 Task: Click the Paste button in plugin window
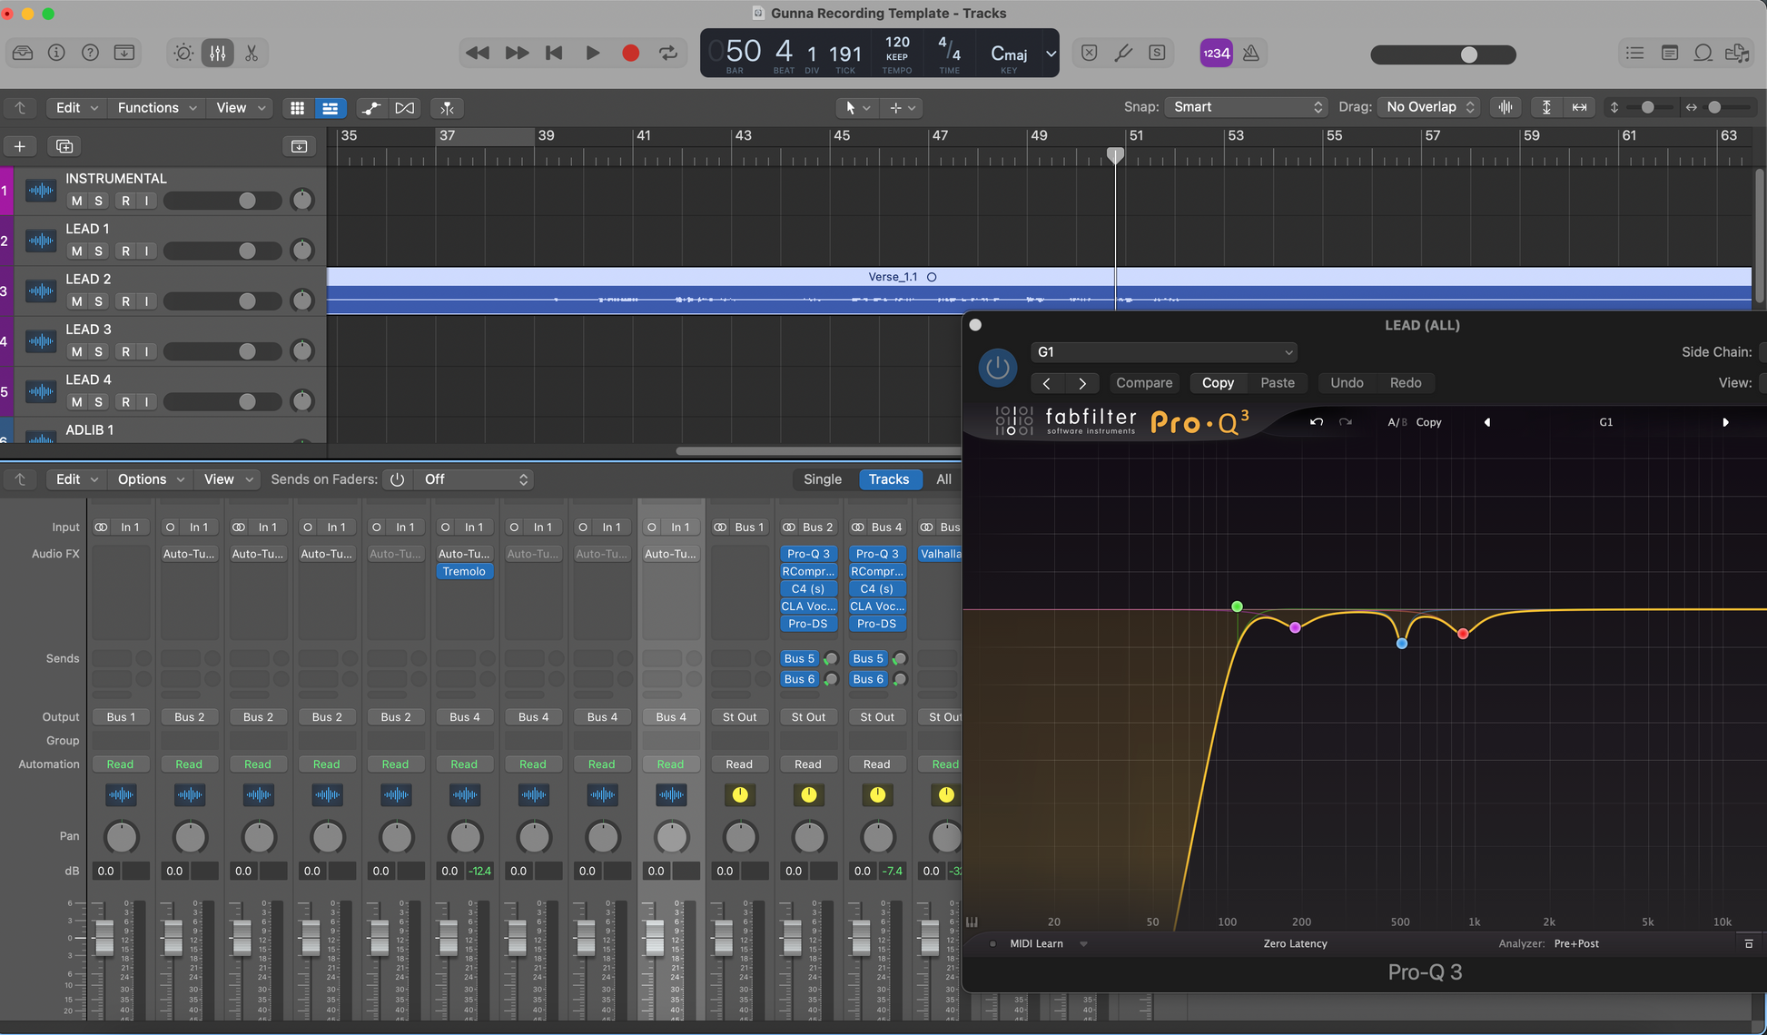coord(1277,383)
